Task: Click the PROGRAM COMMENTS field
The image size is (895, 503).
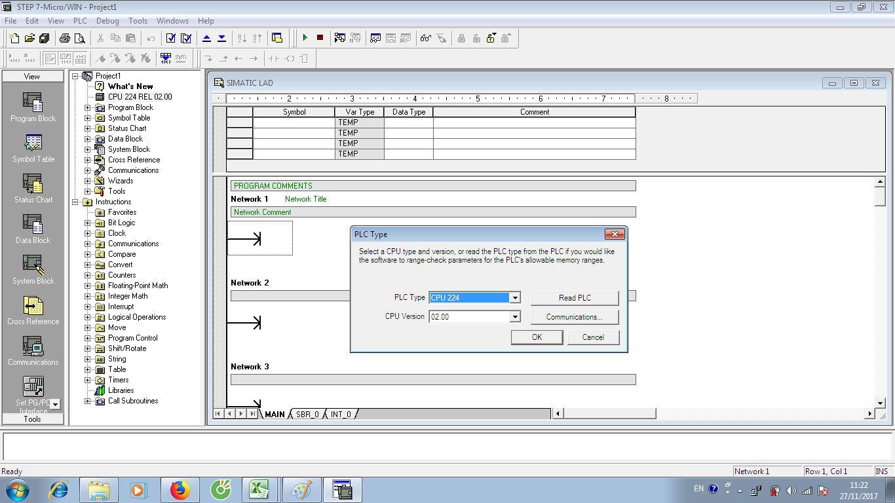Action: click(433, 186)
